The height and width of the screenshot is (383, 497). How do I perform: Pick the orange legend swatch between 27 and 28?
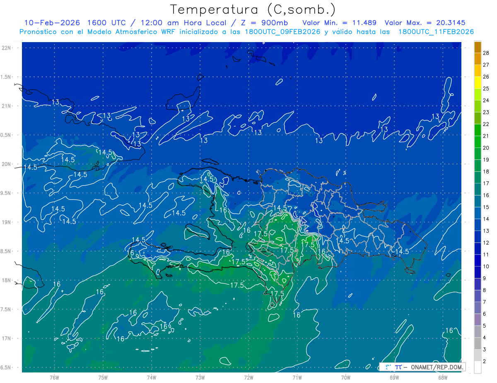coord(478,59)
